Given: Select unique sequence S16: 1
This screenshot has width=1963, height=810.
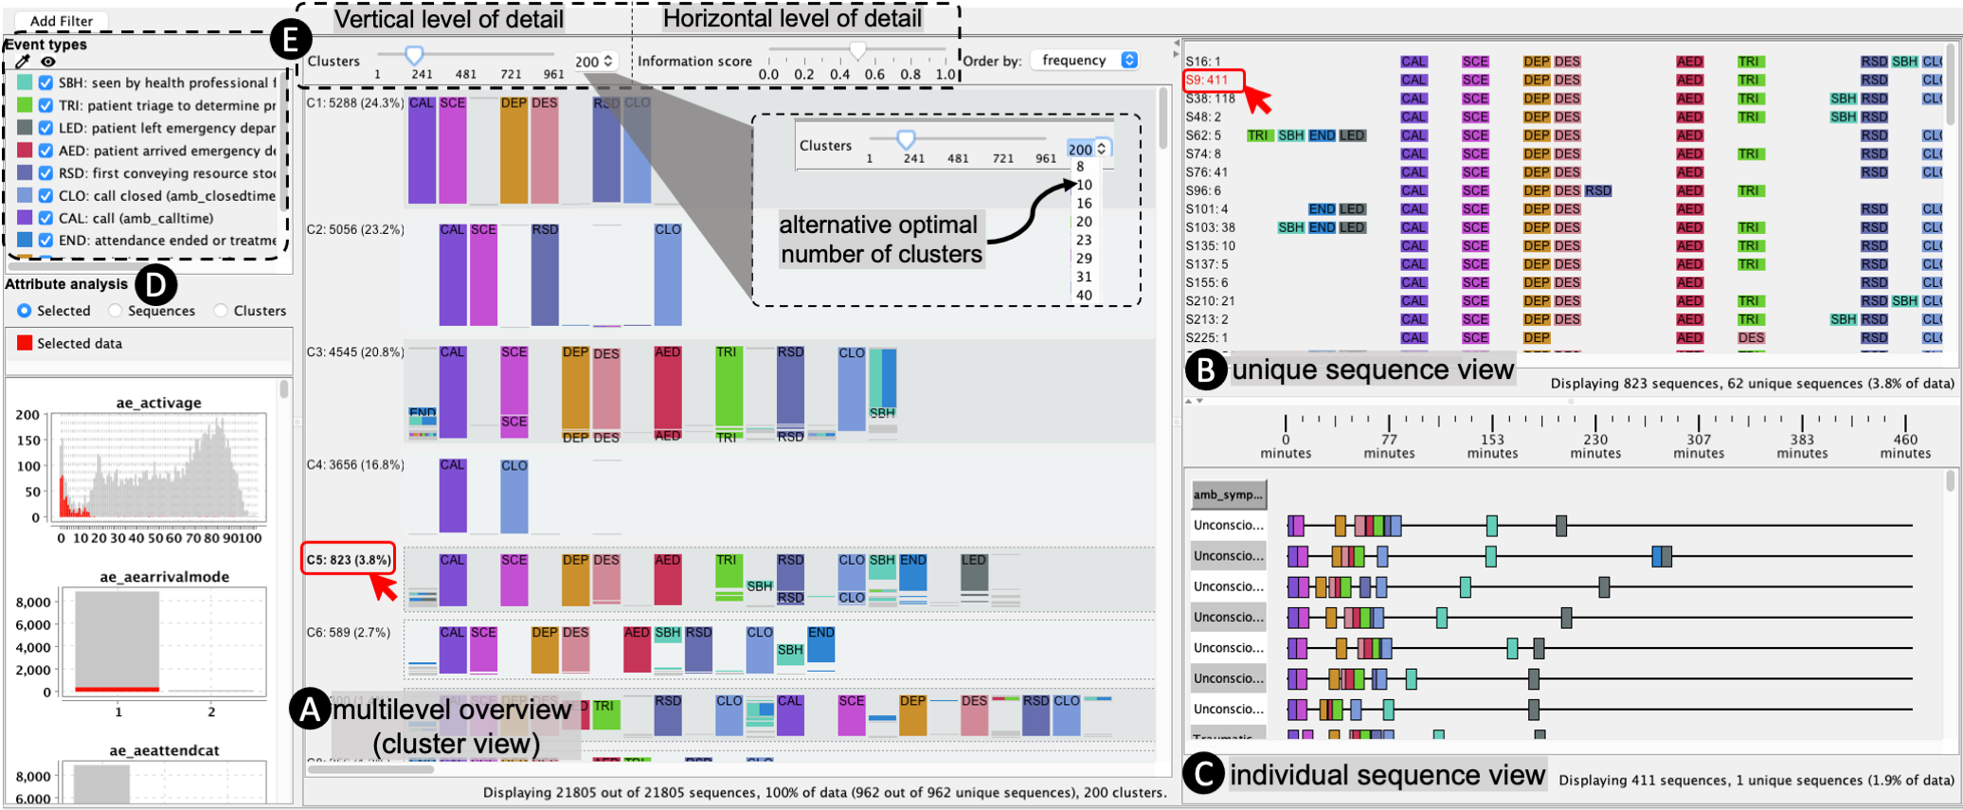Looking at the screenshot, I should (1204, 62).
